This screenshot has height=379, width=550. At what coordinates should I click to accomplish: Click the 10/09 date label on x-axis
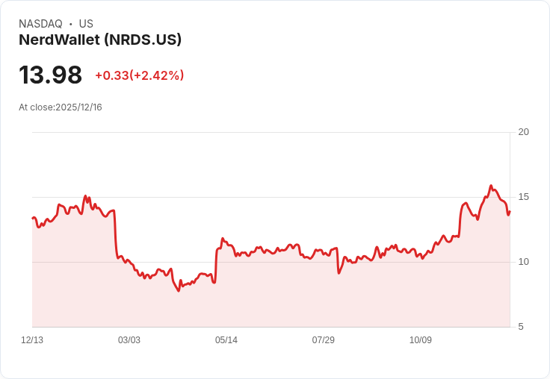tap(421, 339)
